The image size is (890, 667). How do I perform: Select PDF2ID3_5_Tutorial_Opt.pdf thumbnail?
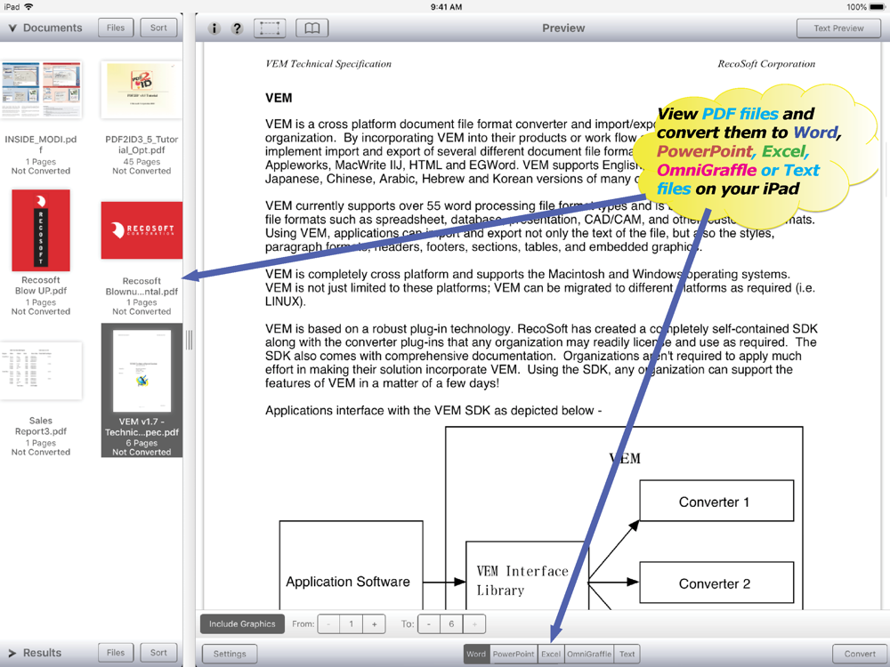coord(142,90)
